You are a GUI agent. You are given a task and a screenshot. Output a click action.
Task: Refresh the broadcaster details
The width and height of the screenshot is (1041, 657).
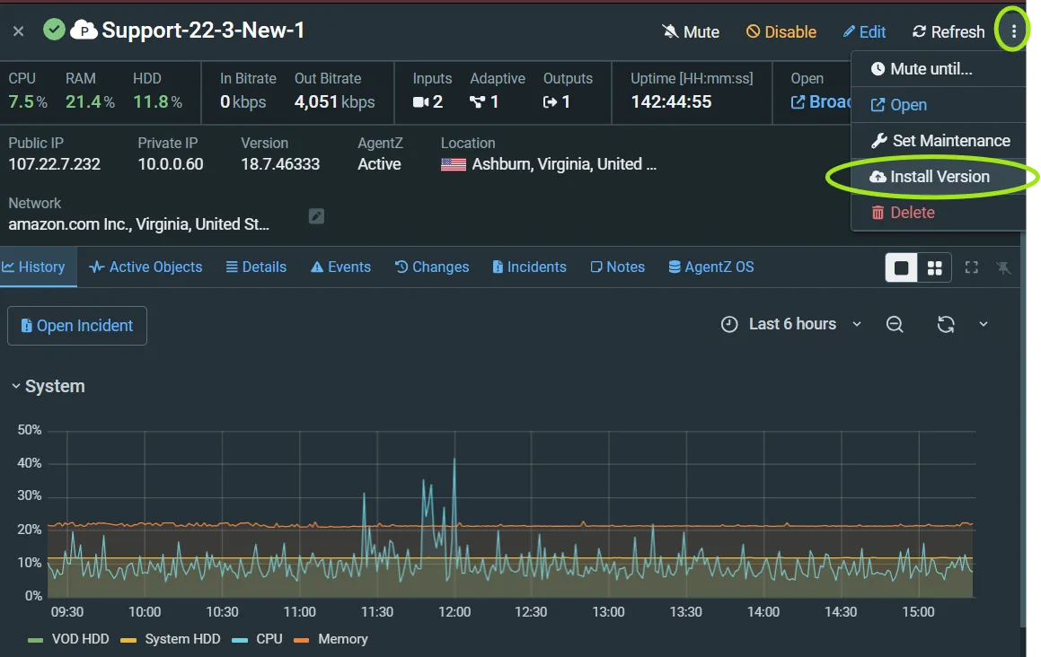(x=948, y=31)
